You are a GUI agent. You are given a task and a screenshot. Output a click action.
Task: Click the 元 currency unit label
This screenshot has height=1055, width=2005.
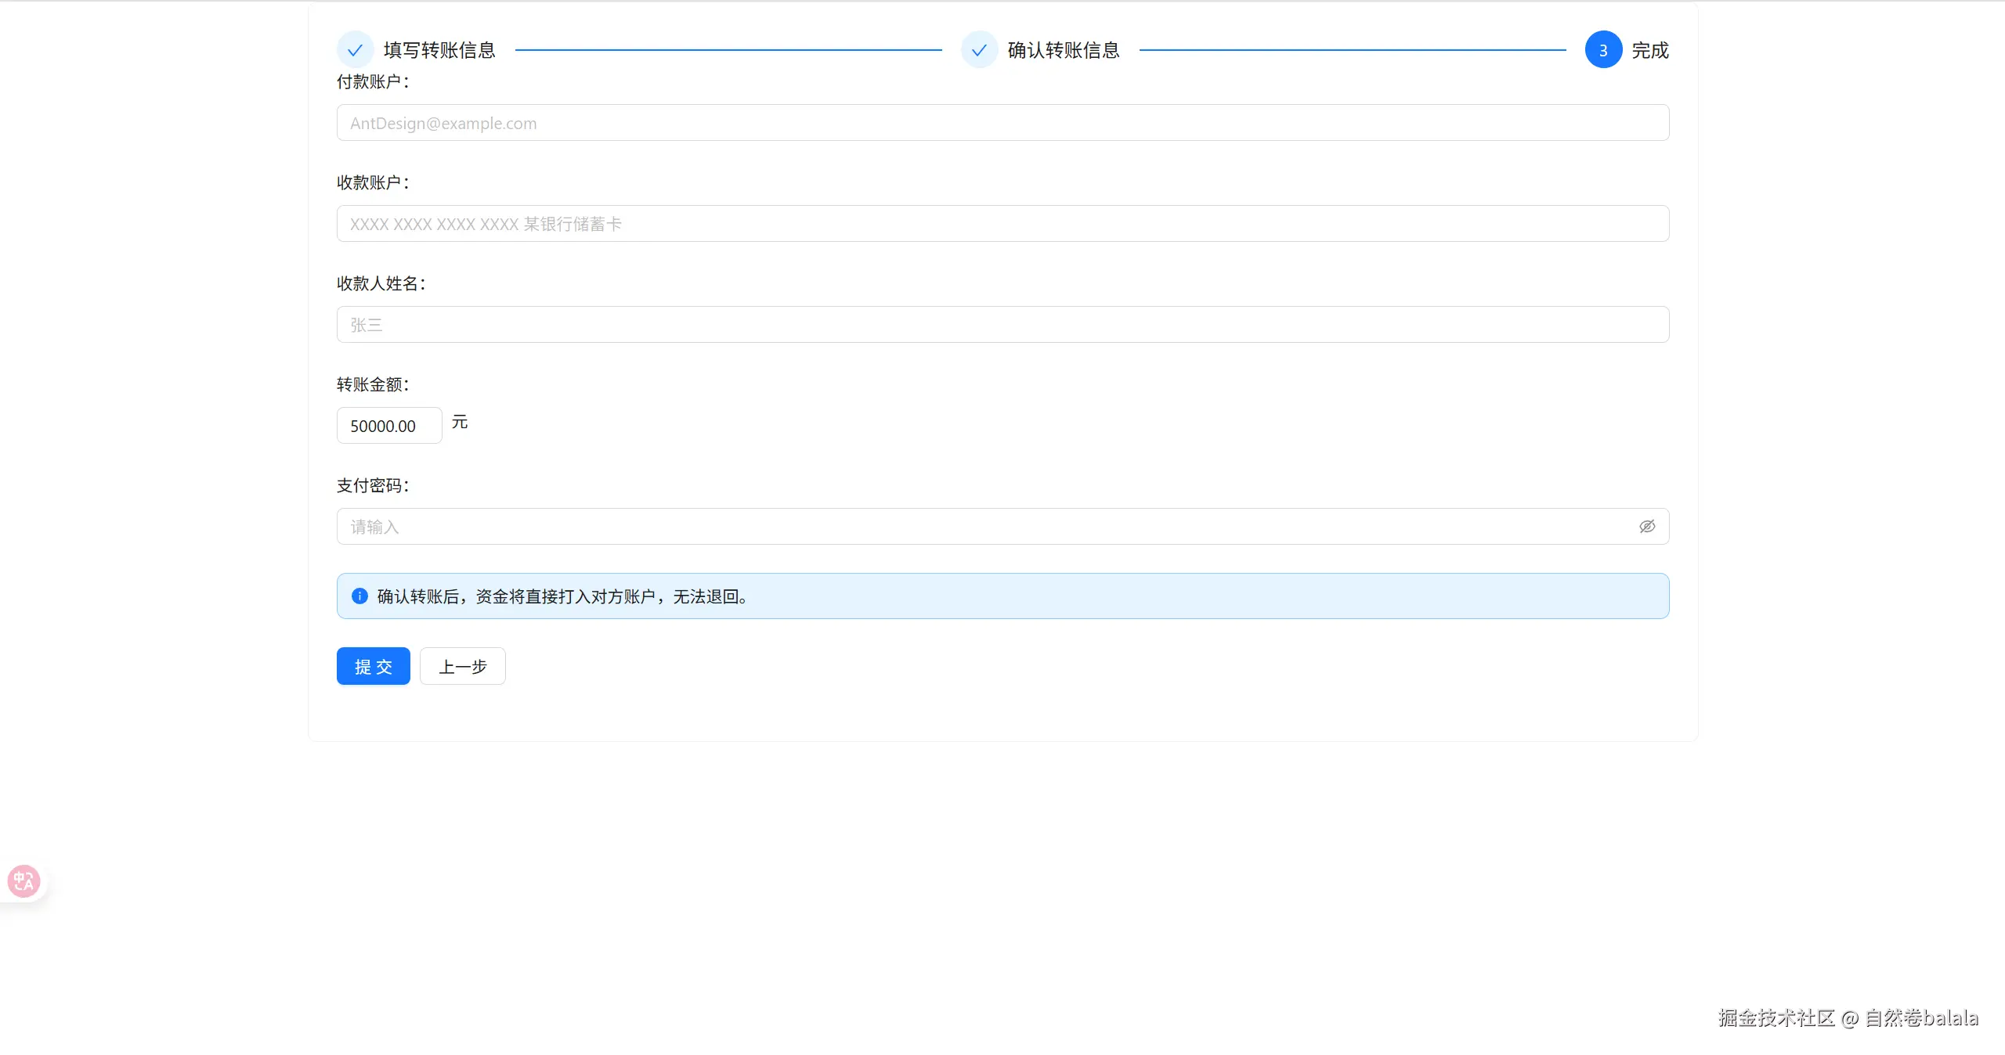[460, 423]
